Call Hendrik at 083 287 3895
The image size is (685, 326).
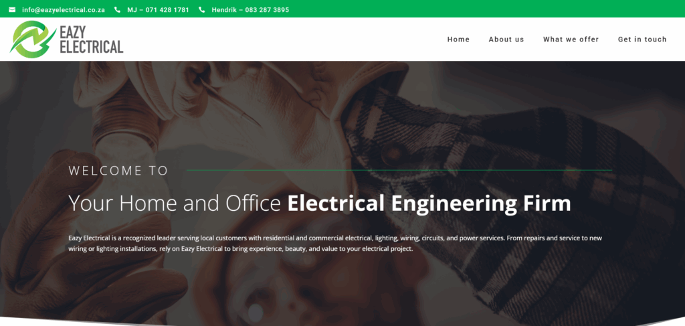point(250,9)
